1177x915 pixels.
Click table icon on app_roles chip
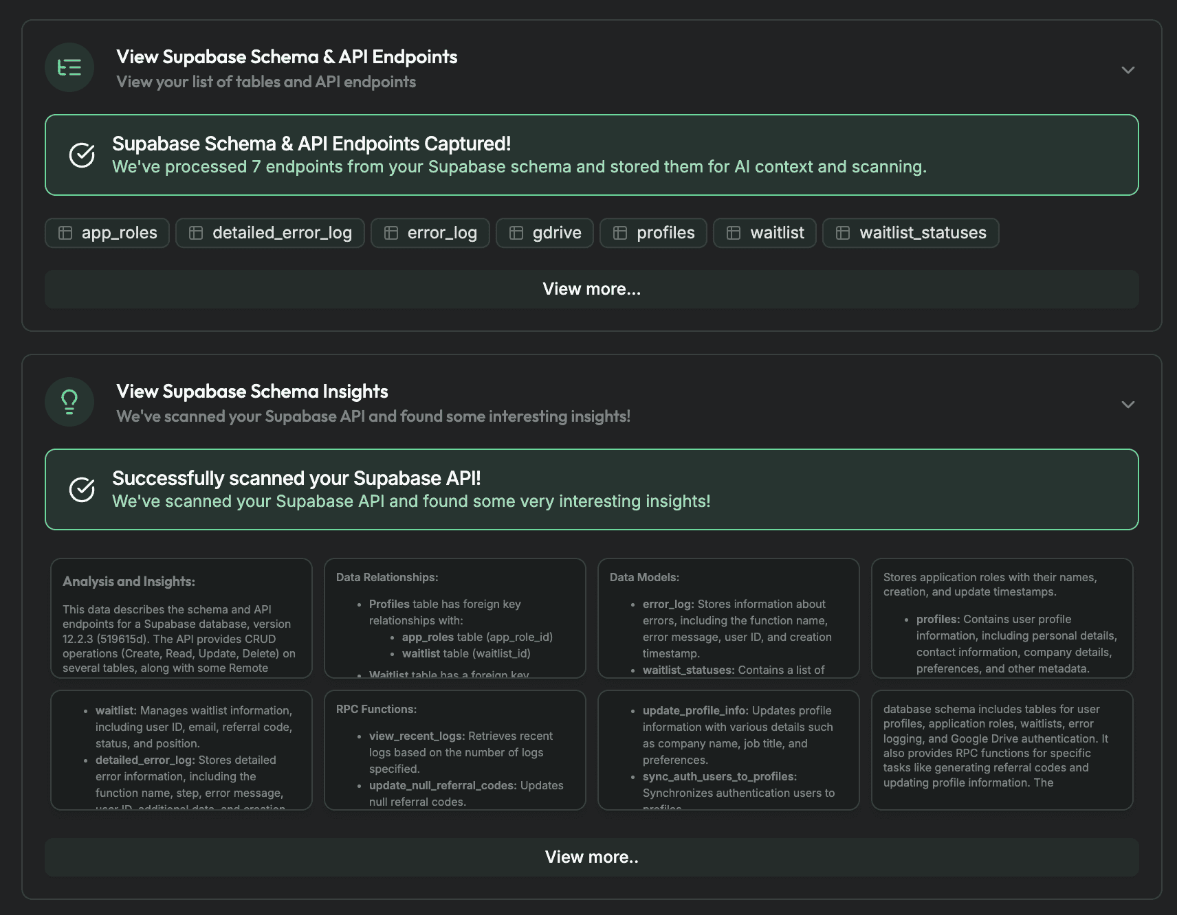tap(65, 233)
